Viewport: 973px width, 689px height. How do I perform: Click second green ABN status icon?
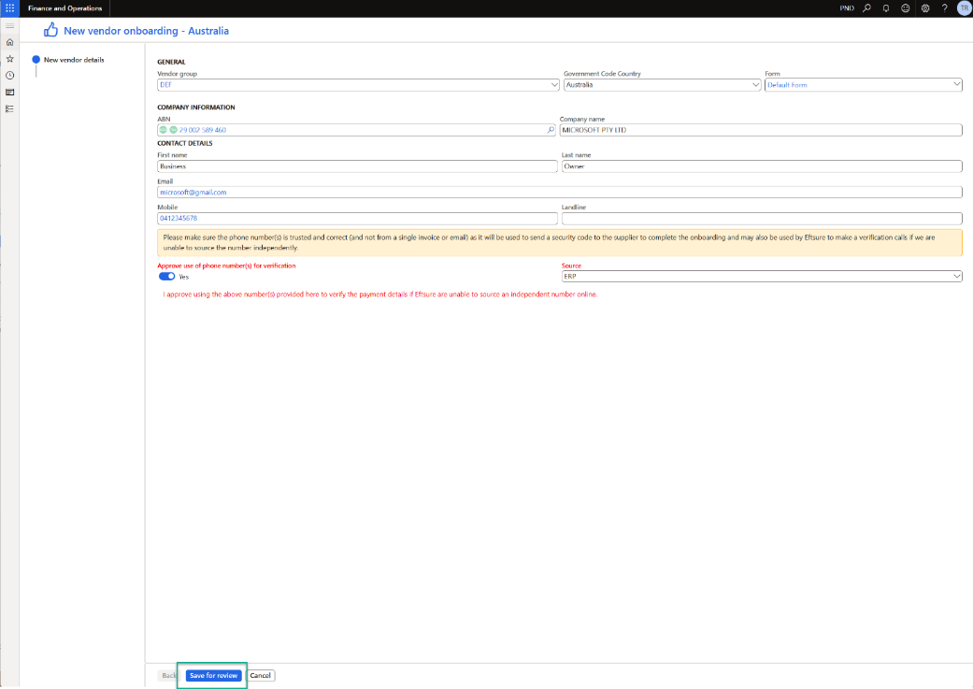tap(173, 130)
